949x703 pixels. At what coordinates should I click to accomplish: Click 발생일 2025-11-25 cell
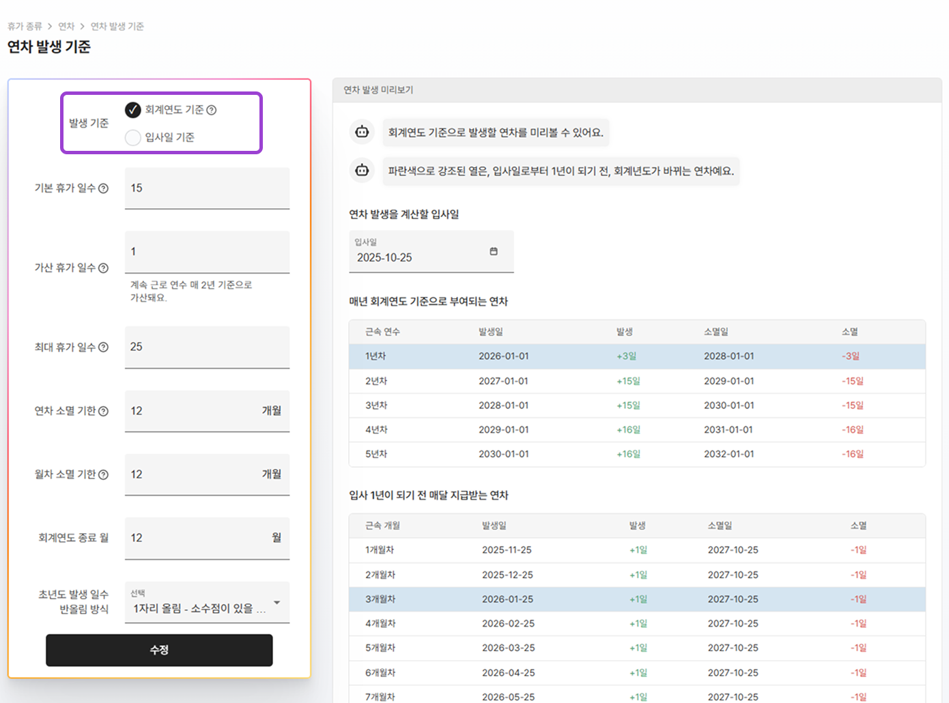click(x=507, y=550)
